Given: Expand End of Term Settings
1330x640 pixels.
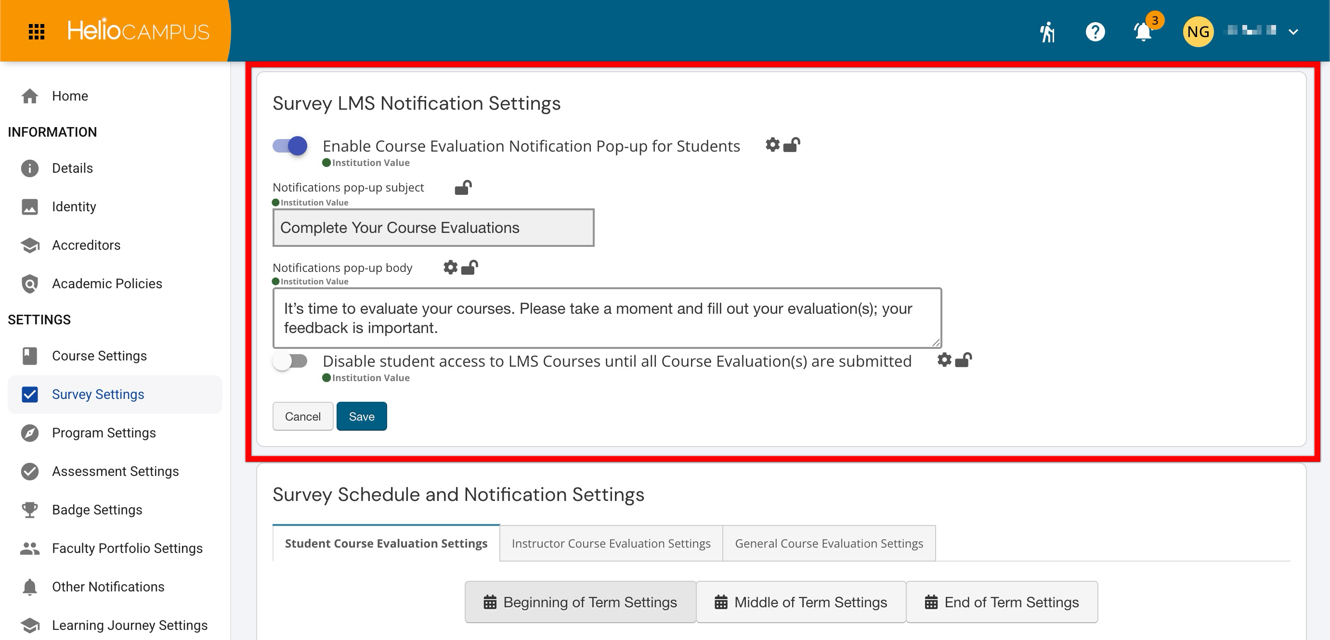Looking at the screenshot, I should 1002,602.
